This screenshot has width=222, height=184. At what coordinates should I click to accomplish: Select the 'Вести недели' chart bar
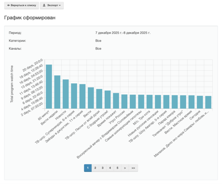(x=57, y=92)
